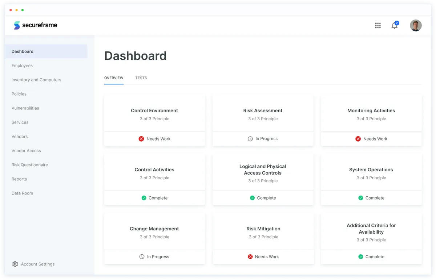Open Reports in the sidebar
The width and height of the screenshot is (436, 280).
[x=19, y=179]
